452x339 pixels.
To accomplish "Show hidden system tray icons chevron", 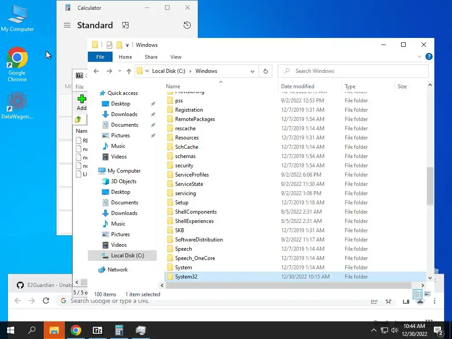I will click(373, 330).
